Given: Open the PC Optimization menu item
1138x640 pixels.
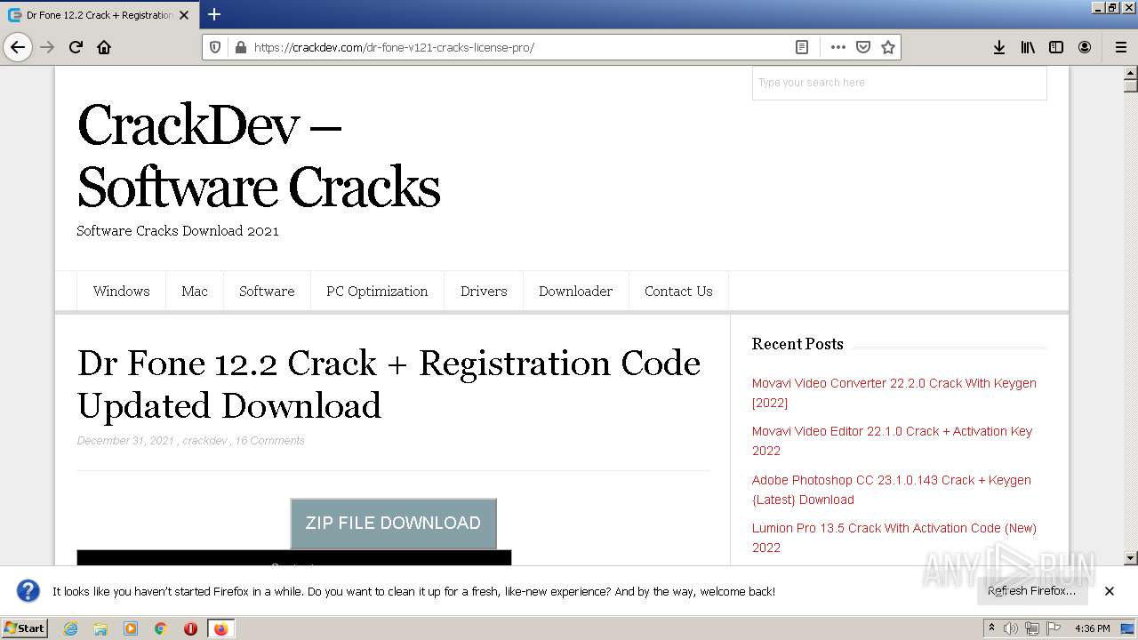Looking at the screenshot, I should pyautogui.click(x=377, y=292).
